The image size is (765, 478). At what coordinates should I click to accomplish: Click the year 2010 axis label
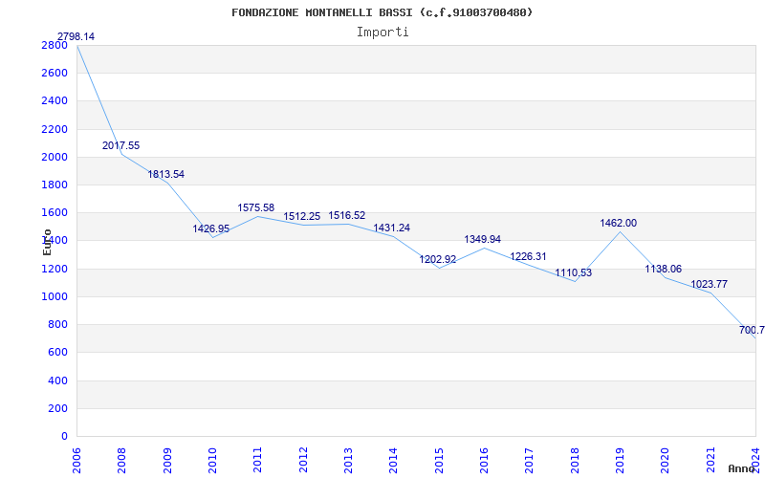click(212, 460)
